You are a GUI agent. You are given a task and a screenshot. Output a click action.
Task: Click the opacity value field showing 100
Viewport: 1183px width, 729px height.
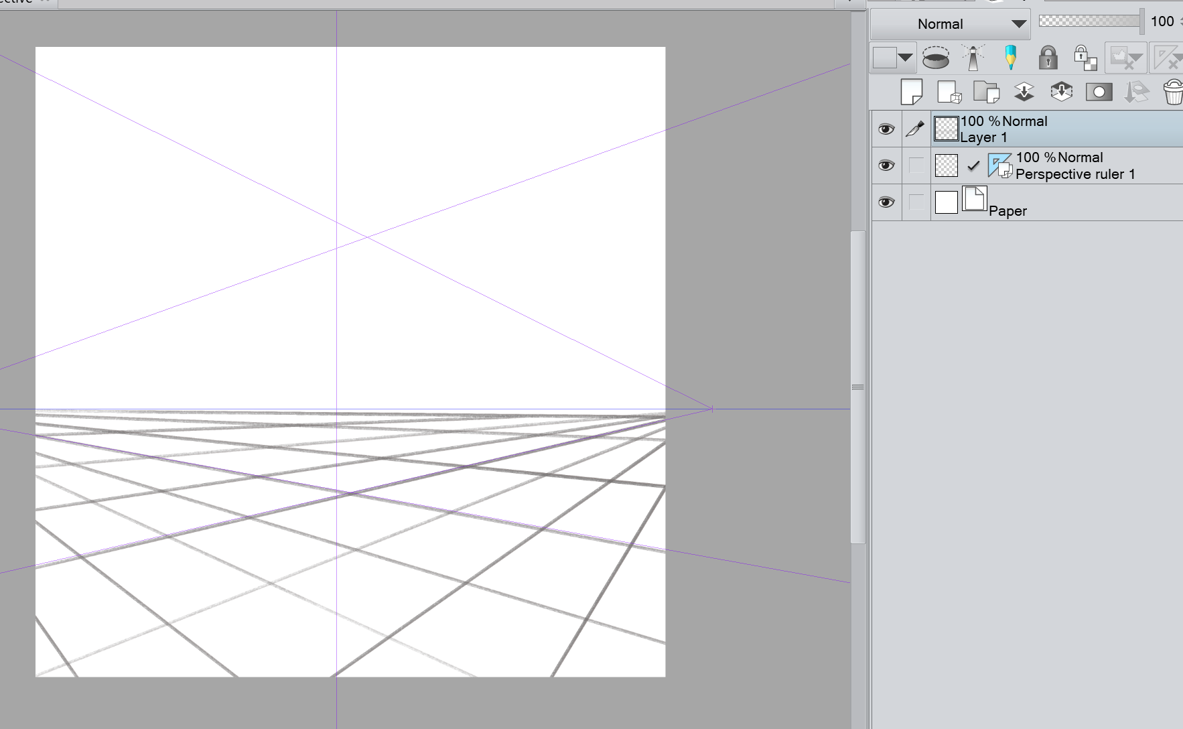click(x=1162, y=21)
